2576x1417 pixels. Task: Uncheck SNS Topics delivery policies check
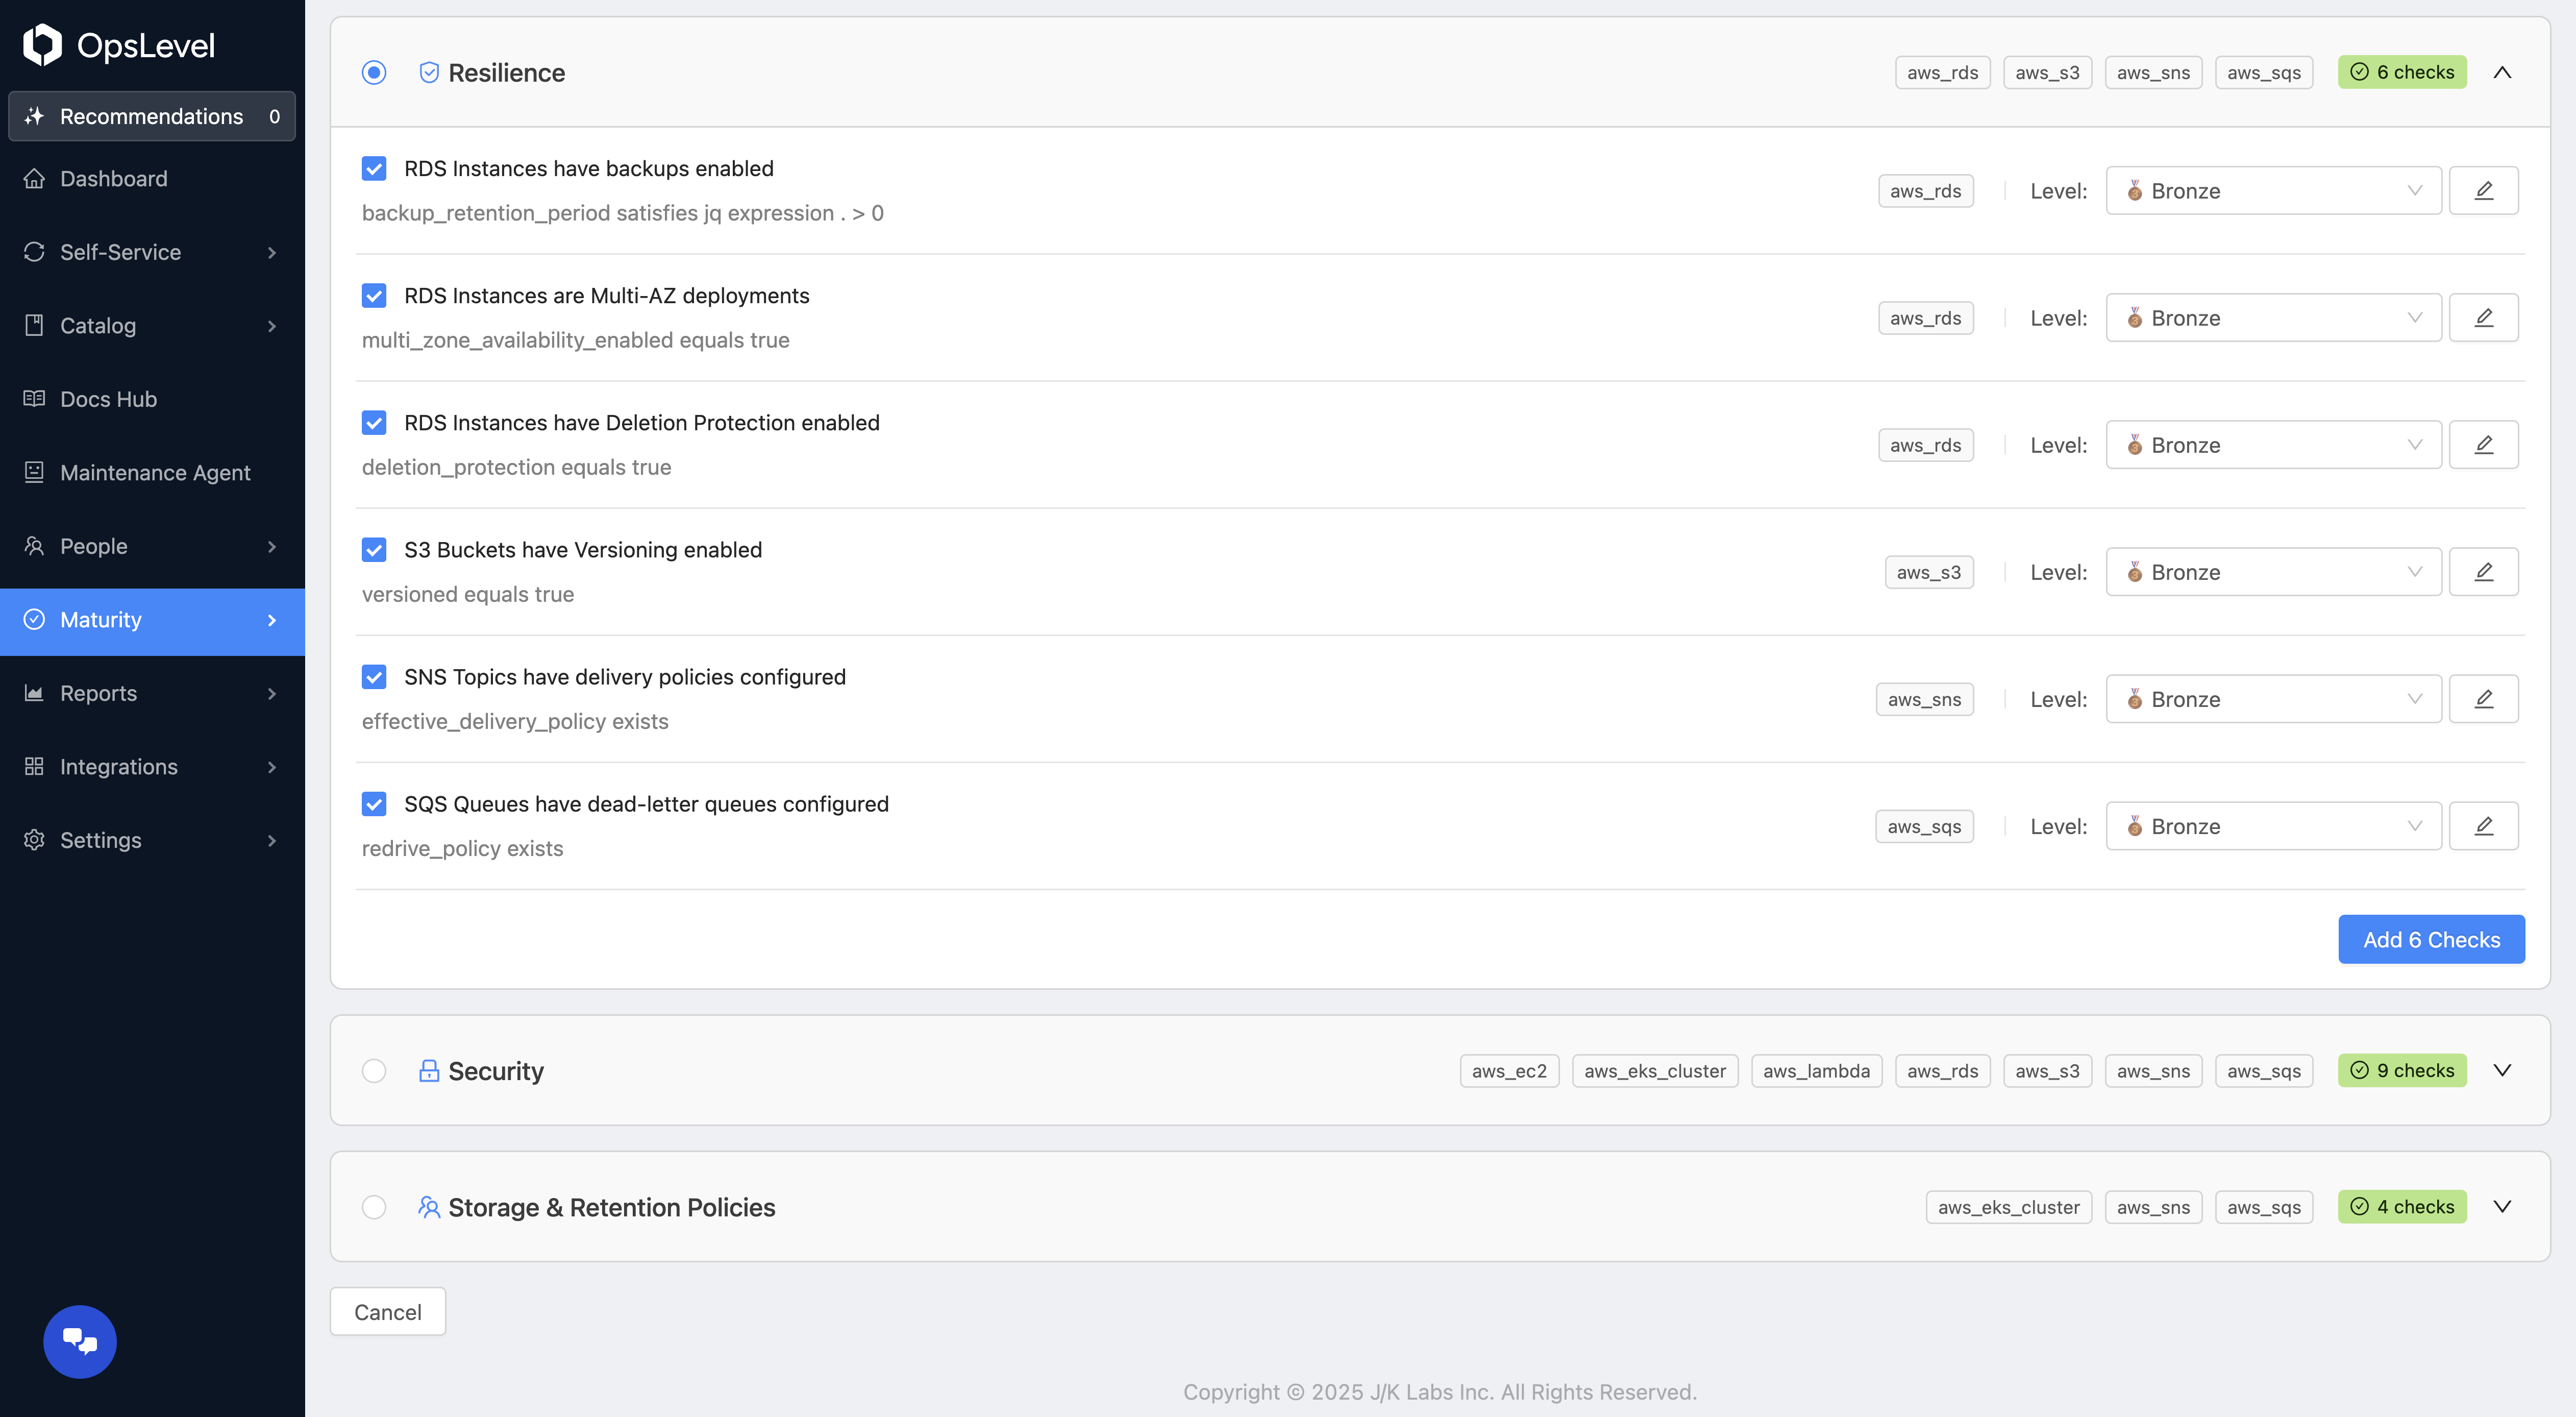click(374, 677)
